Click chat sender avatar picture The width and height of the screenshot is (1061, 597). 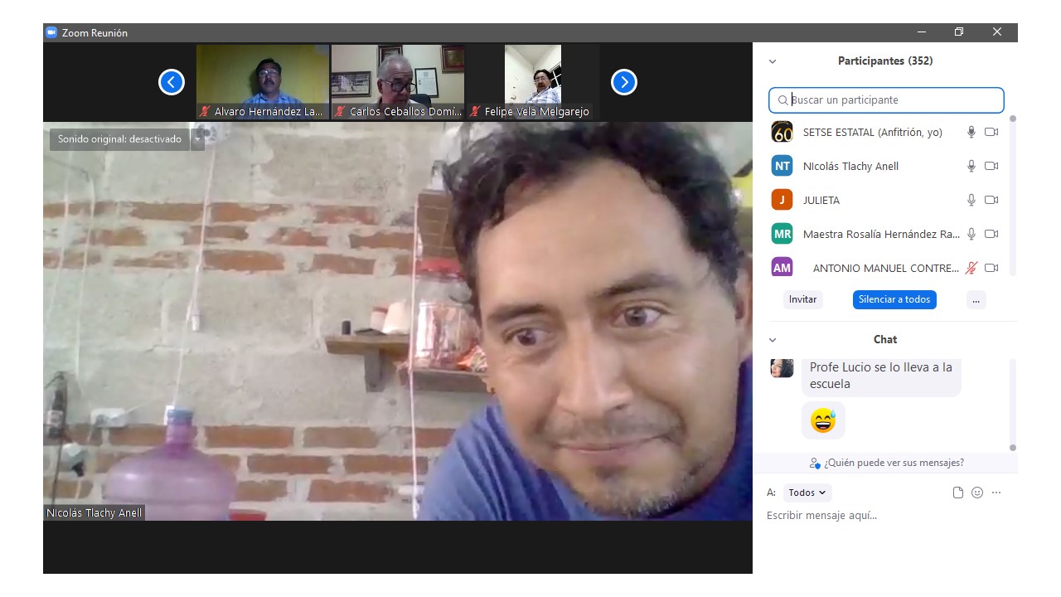click(782, 367)
